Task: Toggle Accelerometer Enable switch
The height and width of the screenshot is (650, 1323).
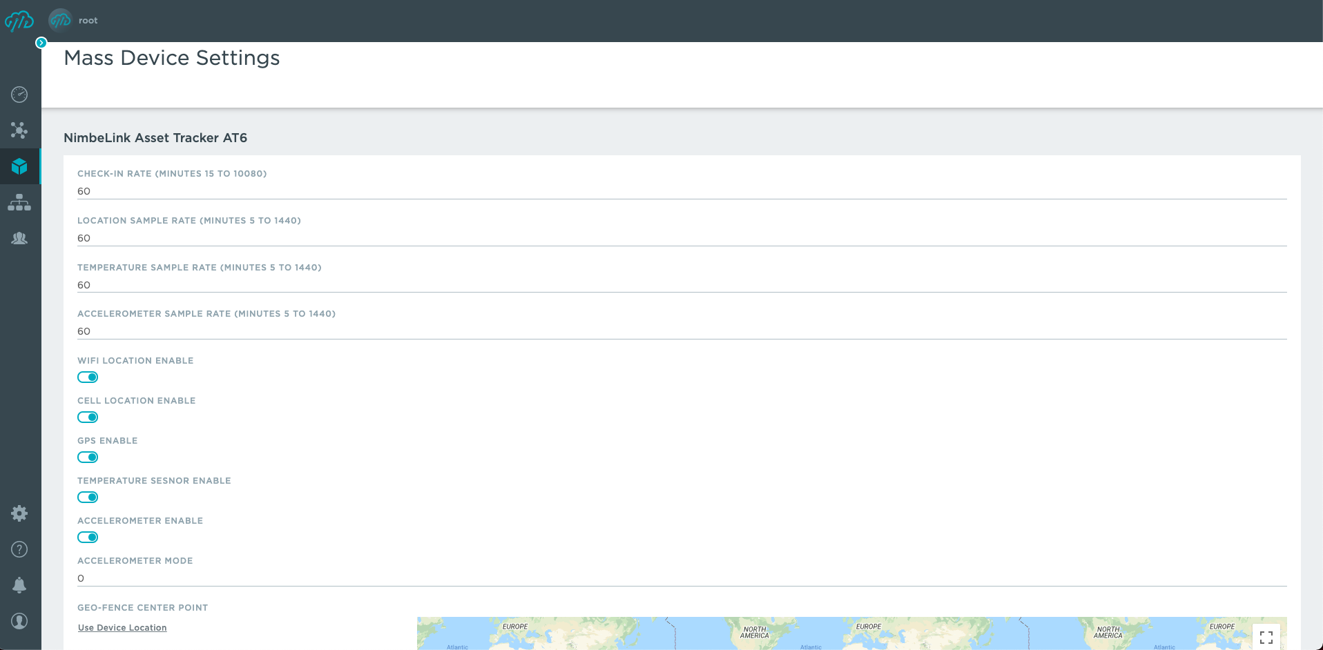Action: click(88, 538)
